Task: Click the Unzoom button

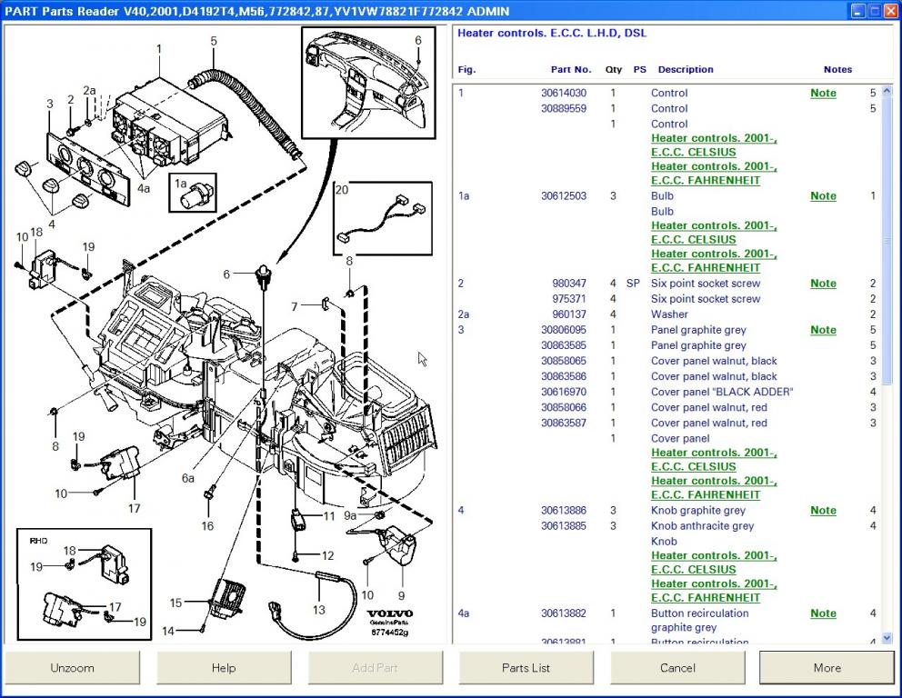Action: click(x=72, y=667)
